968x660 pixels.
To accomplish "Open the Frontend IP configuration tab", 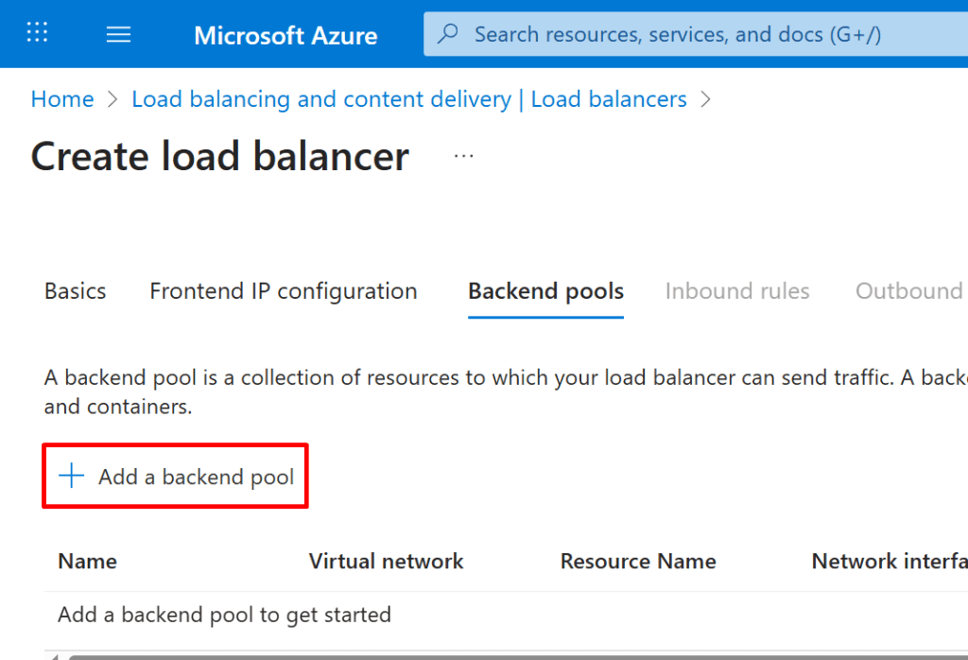I will tap(284, 291).
